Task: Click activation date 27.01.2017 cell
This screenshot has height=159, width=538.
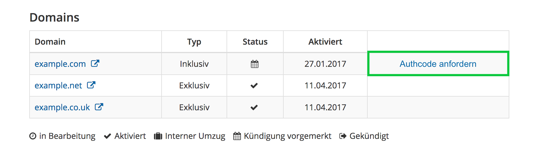Action: coord(325,64)
